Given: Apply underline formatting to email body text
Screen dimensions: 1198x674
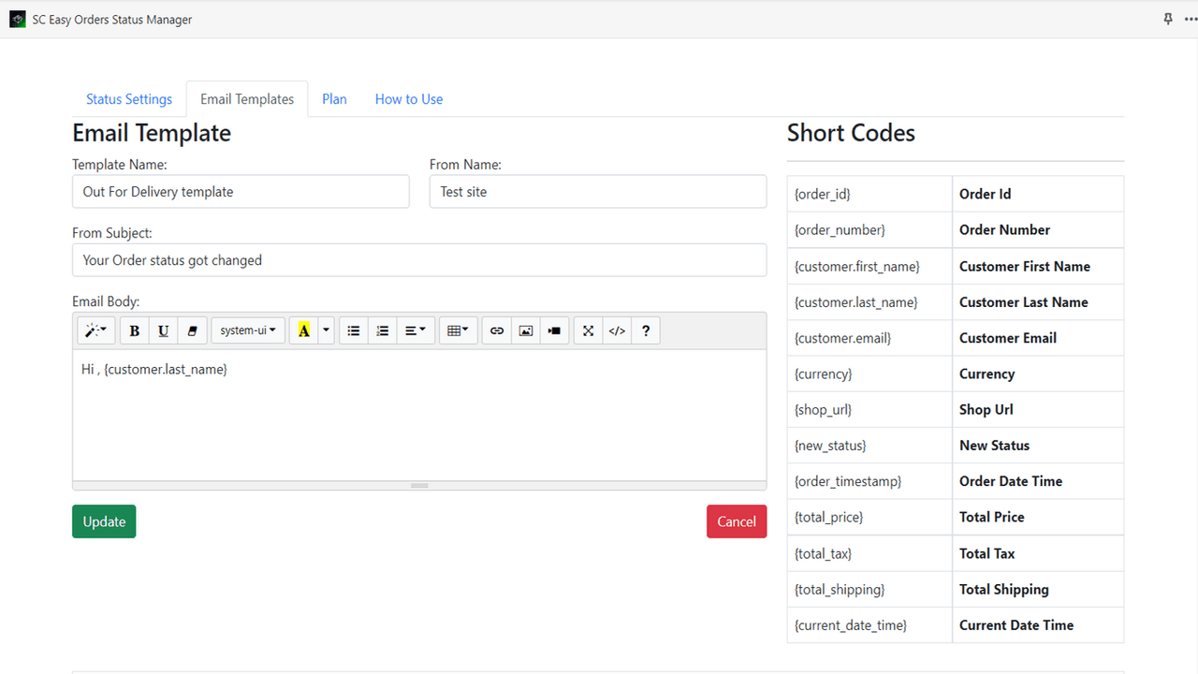Looking at the screenshot, I should tap(163, 330).
